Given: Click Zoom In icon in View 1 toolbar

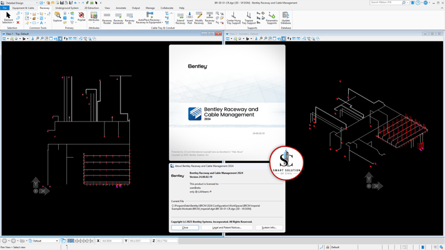Looking at the screenshot, I should tap(37, 39).
